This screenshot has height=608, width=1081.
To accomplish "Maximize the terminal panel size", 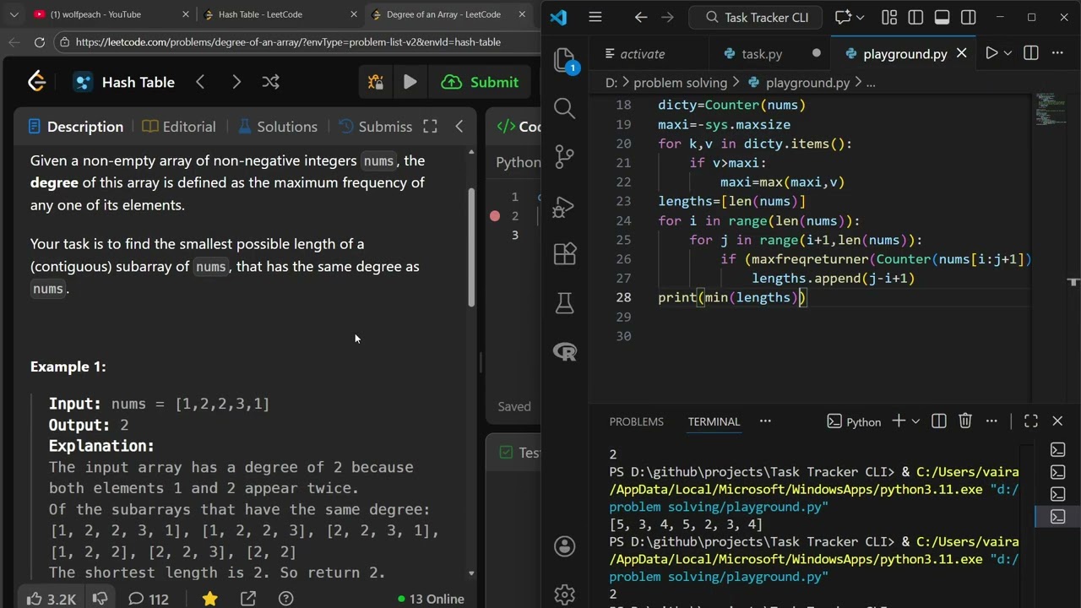I will coord(1031,421).
